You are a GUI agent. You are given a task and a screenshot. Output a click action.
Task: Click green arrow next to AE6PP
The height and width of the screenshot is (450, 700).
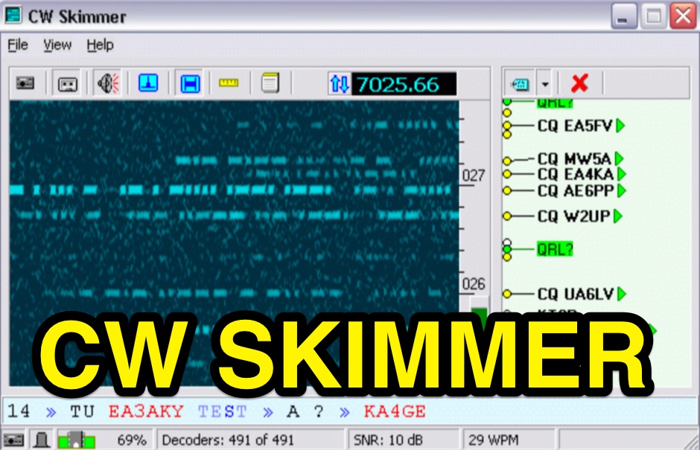621,190
